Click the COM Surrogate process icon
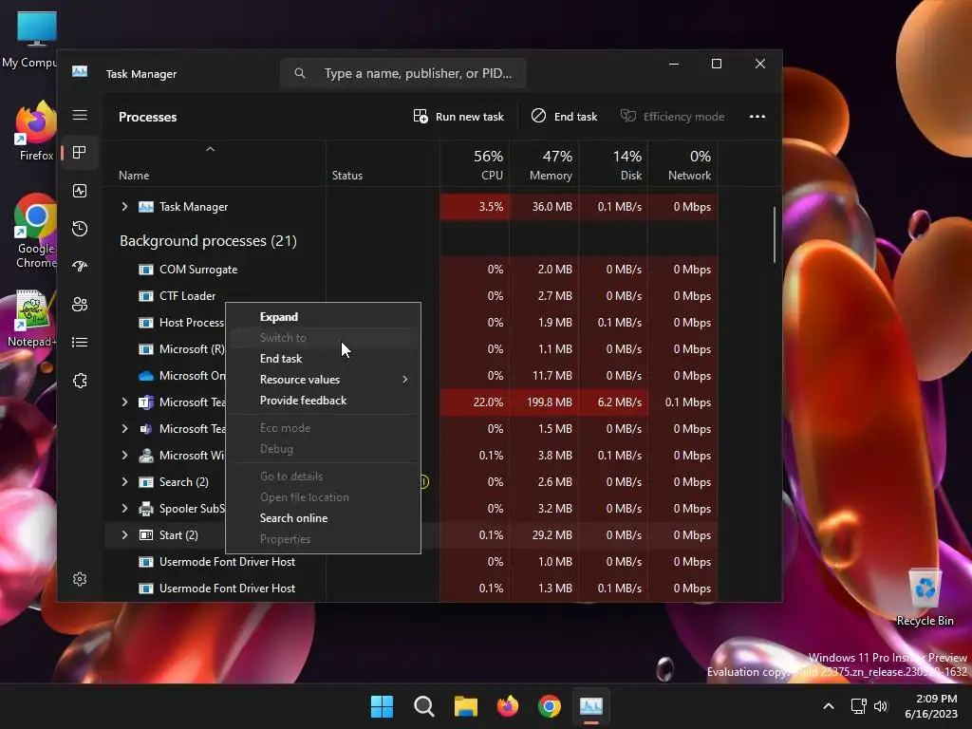972x729 pixels. [x=145, y=270]
